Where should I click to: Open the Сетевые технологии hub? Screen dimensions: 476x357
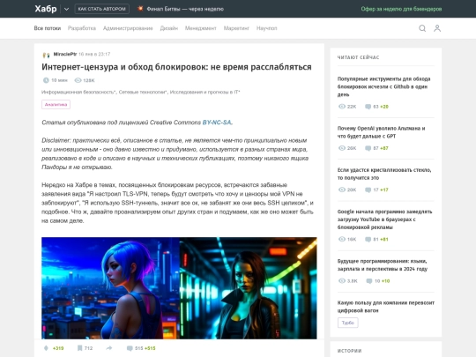(x=143, y=92)
